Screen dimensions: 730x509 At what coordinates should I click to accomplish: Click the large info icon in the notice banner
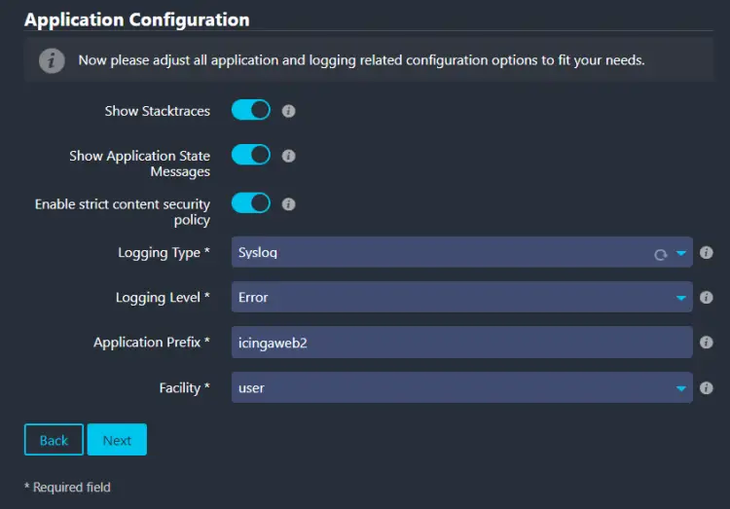coord(52,60)
